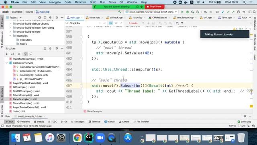Start debugging with the bug icon
The width and height of the screenshot is (257, 145).
coord(188,12)
